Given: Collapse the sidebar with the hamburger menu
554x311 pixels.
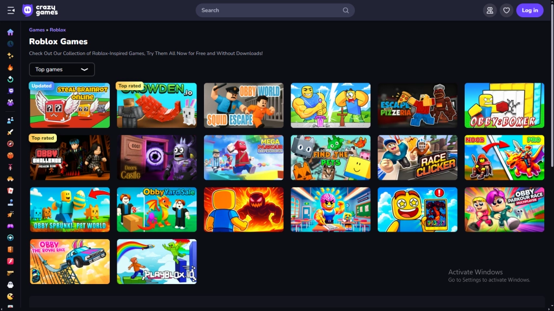Looking at the screenshot, I should [11, 10].
